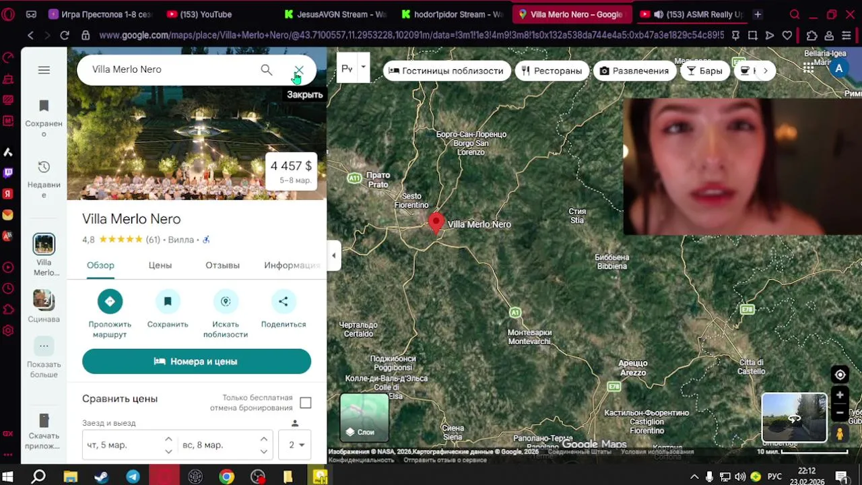Click the Street View pegman icon
Screen dimensions: 862x485
tap(840, 434)
